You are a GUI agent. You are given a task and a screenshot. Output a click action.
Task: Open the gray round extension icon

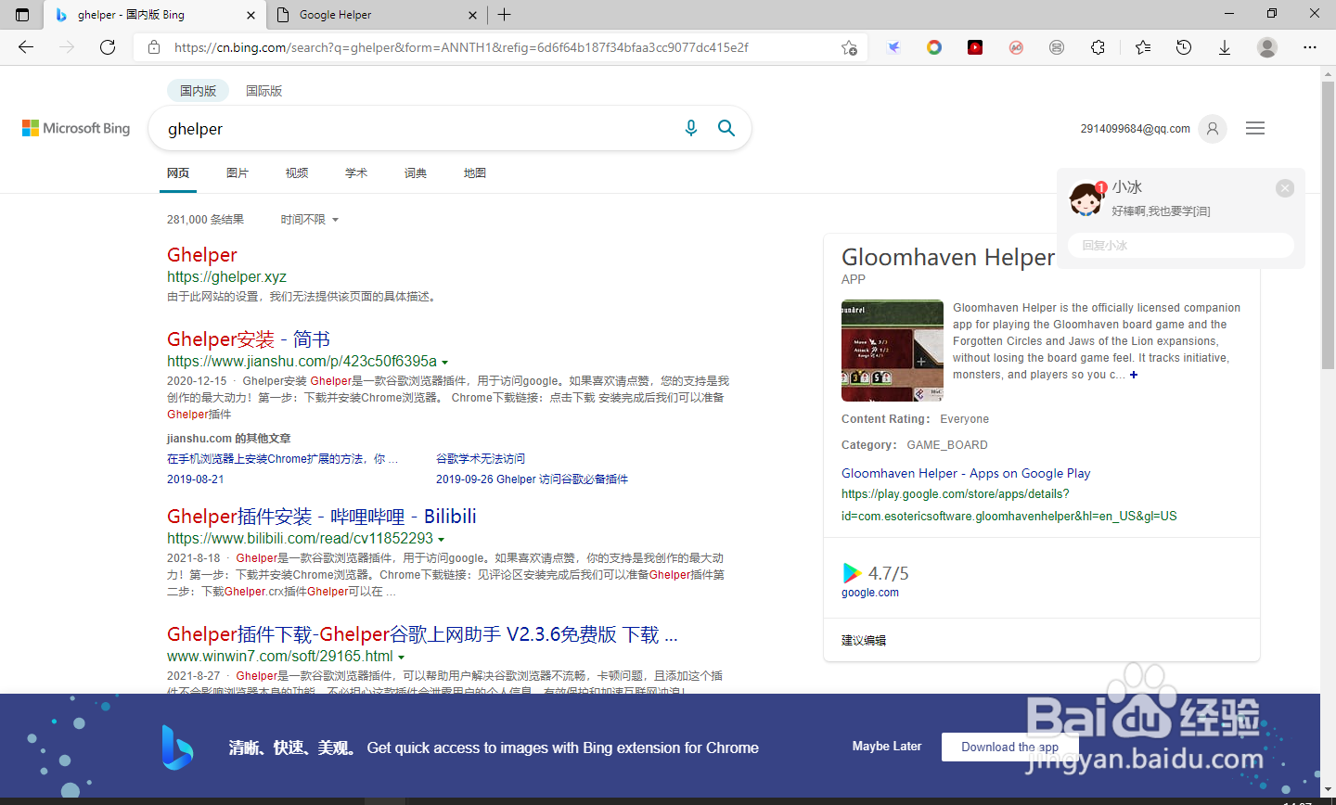(x=1057, y=47)
